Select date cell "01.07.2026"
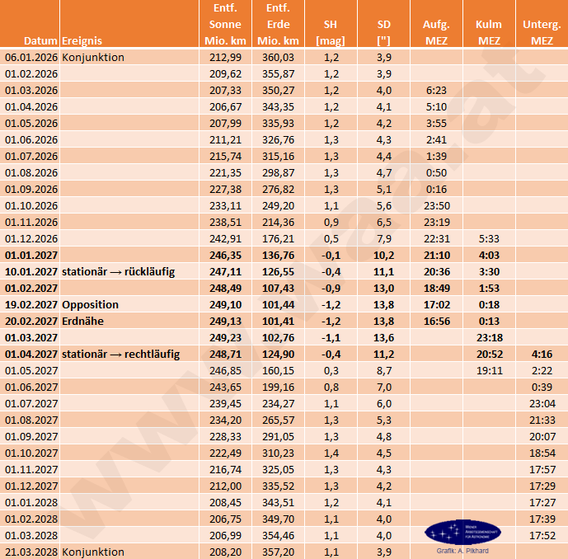The image size is (568, 559). tap(31, 156)
